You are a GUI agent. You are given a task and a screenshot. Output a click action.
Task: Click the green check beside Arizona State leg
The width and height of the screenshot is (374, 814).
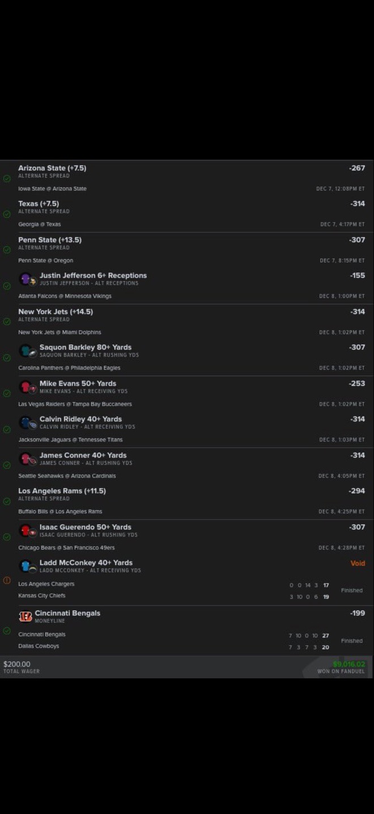point(7,178)
